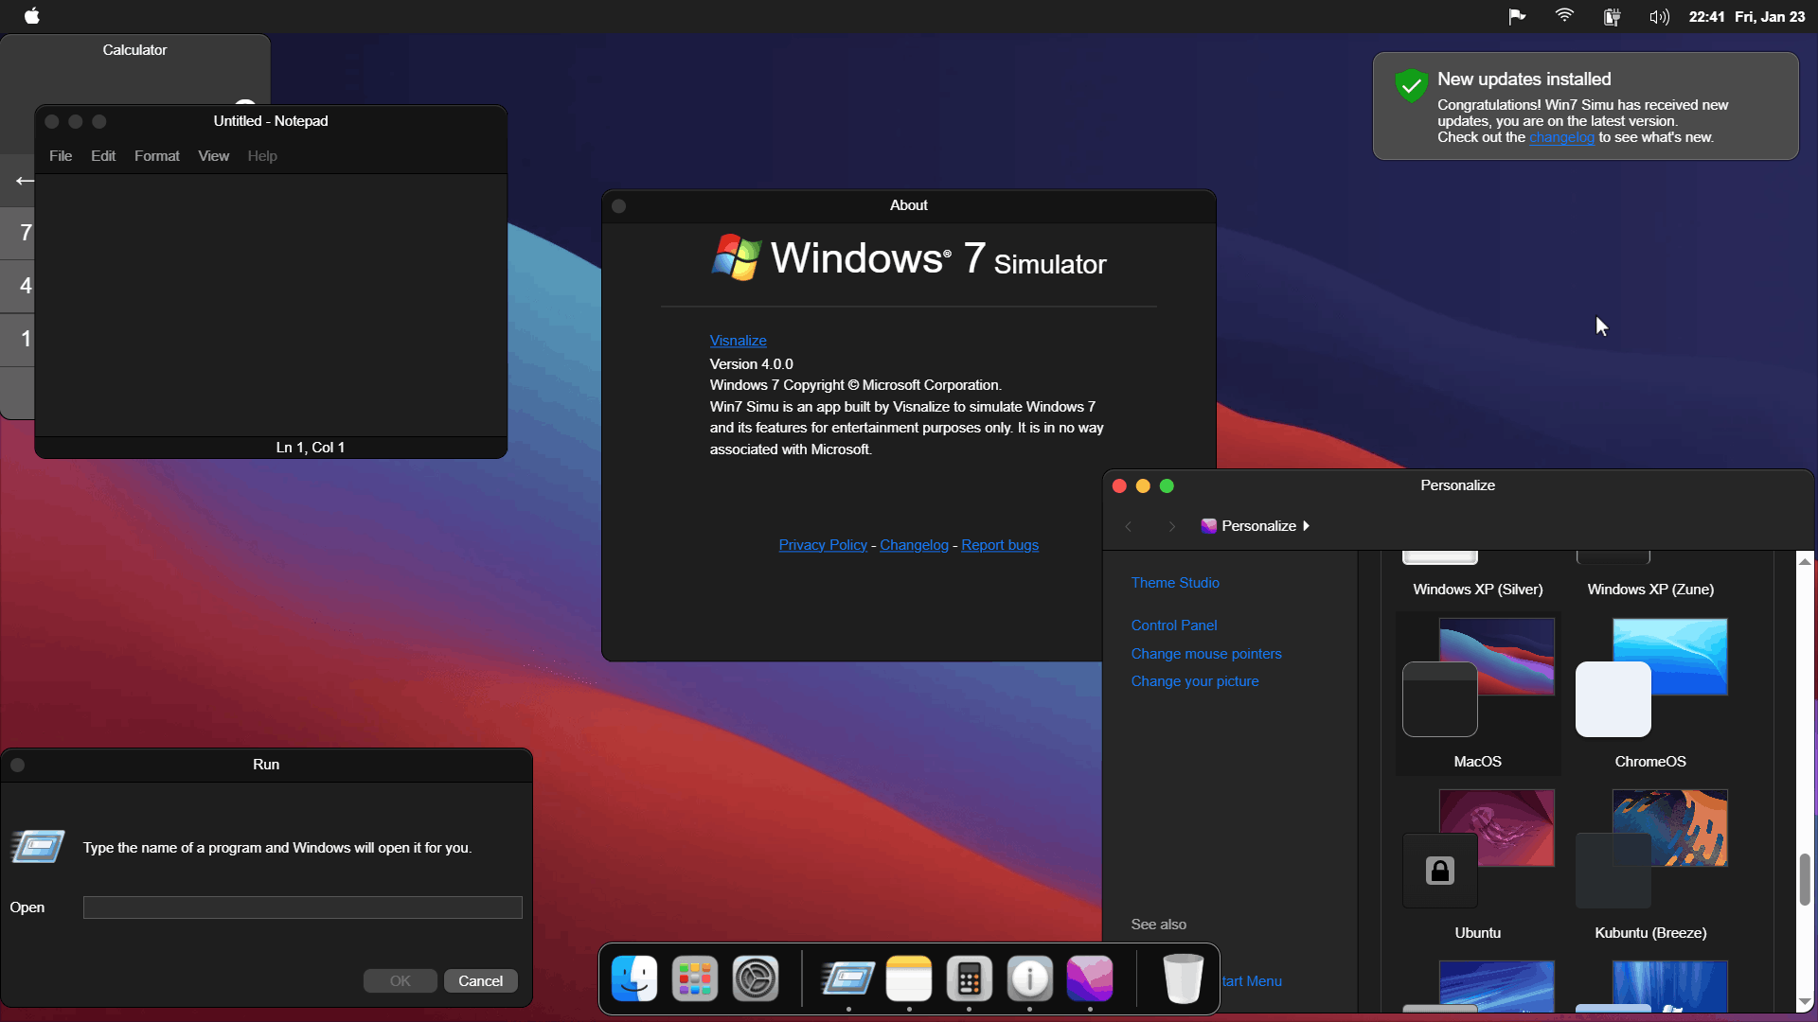Viewport: 1818px width, 1022px height.
Task: Open Notepad's File menu
Action: point(61,156)
